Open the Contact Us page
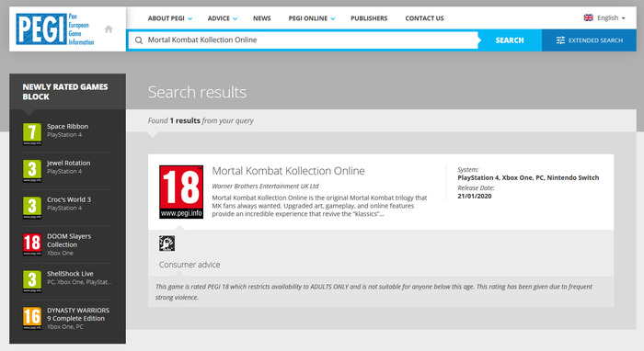This screenshot has width=644, height=351. coord(424,18)
